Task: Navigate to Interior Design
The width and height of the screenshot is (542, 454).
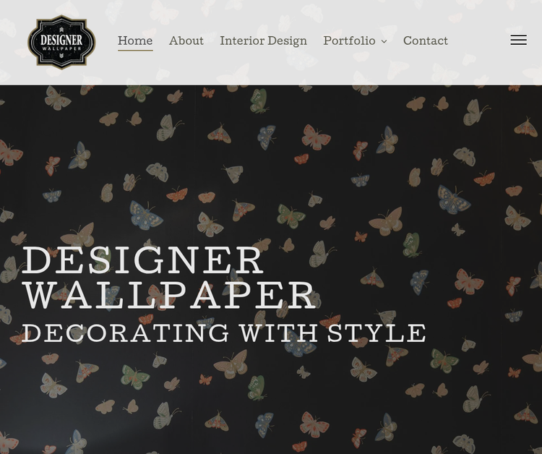Action: click(263, 40)
